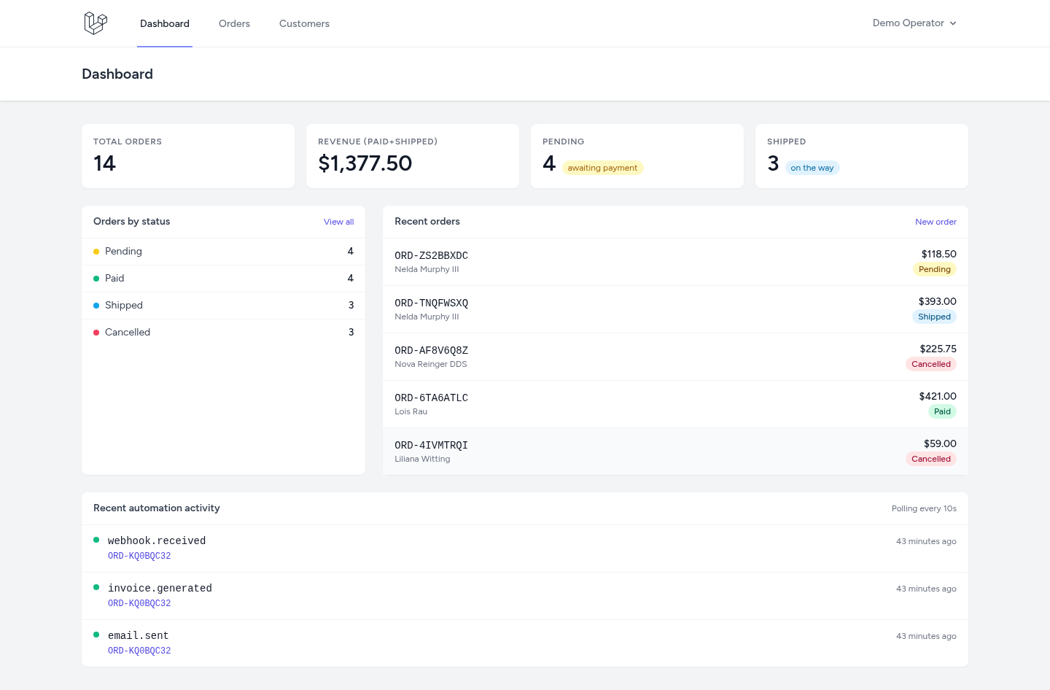
Task: Select the Pending row in Orders by status
Action: coord(223,252)
